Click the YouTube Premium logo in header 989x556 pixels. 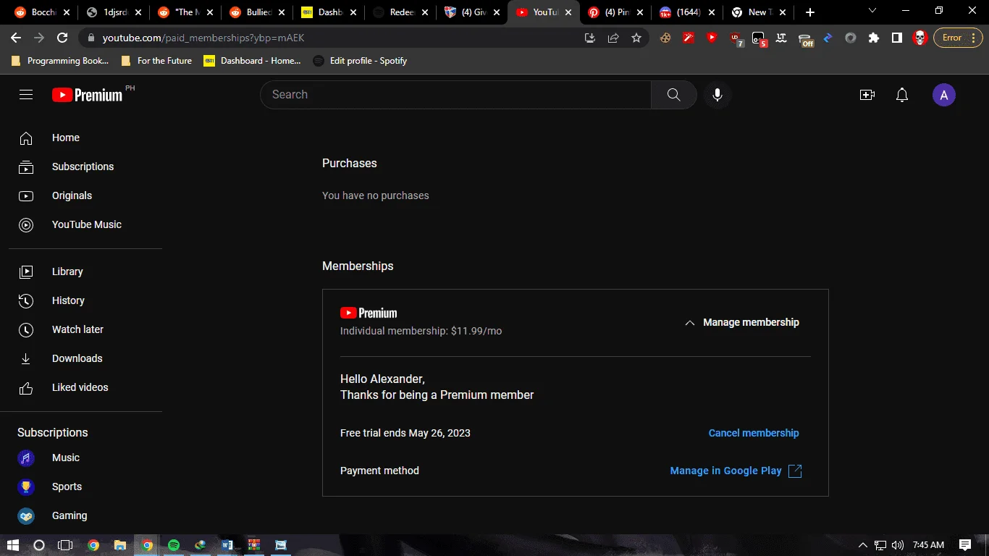coord(88,95)
